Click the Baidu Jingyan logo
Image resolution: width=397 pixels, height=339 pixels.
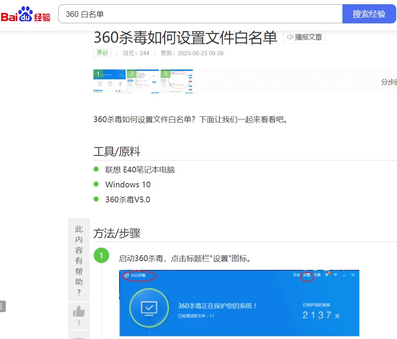(26, 15)
